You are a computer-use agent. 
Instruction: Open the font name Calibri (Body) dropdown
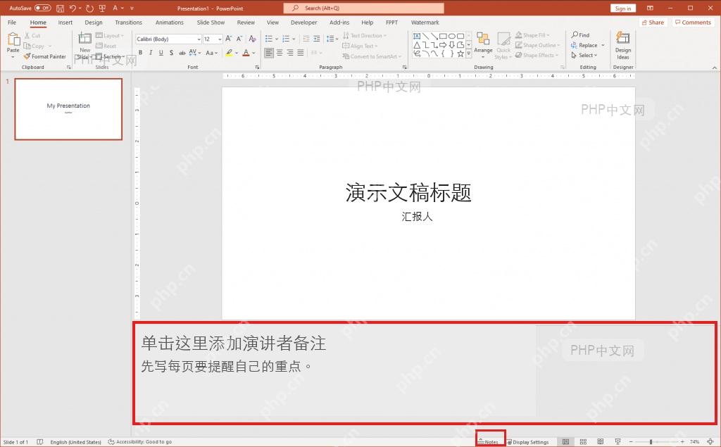[x=199, y=39]
